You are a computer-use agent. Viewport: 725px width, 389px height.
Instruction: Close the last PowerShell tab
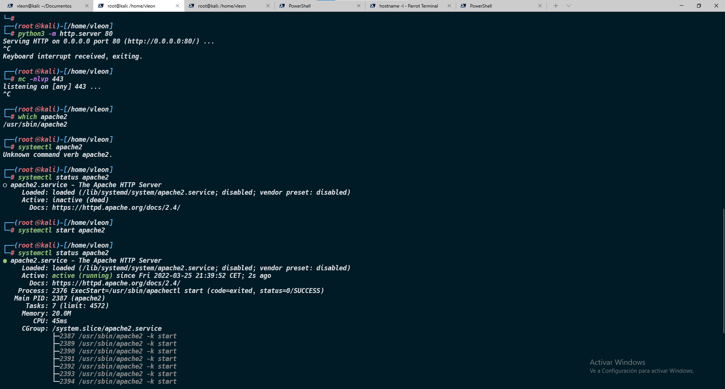coord(540,6)
